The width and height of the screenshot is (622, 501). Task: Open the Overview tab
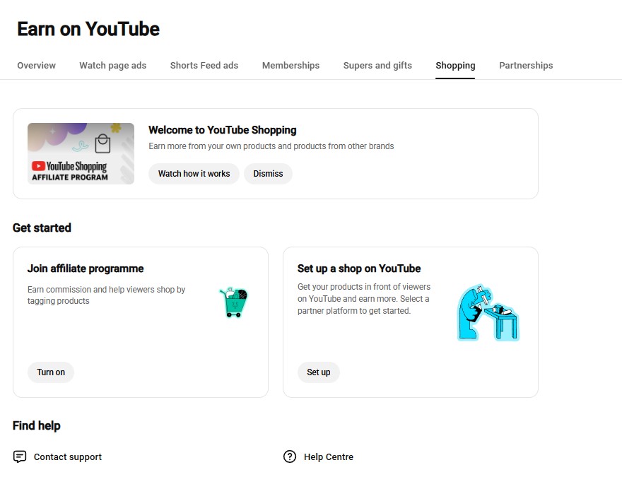click(x=36, y=66)
